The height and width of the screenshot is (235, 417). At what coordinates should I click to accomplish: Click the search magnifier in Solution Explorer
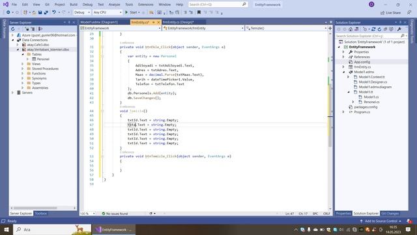[x=403, y=36]
